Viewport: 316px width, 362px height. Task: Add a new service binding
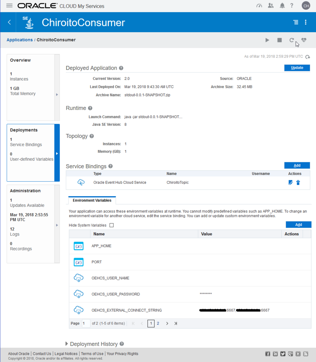pos(297,165)
